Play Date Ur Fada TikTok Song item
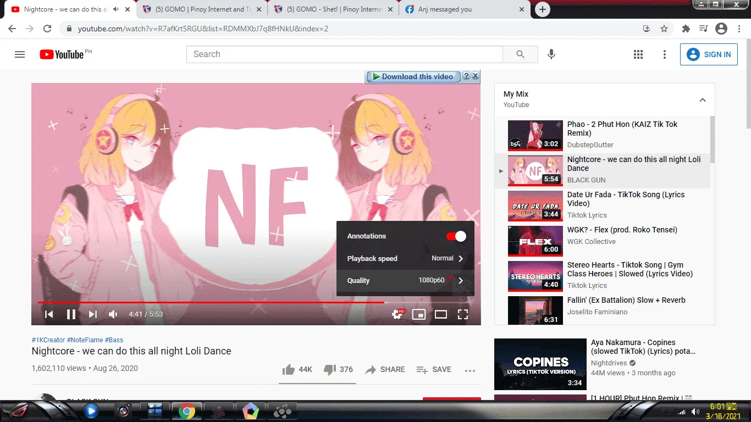 click(603, 206)
